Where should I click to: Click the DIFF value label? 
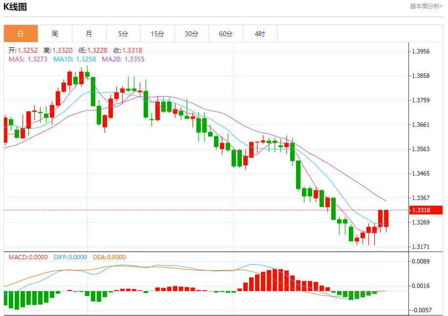pos(70,257)
